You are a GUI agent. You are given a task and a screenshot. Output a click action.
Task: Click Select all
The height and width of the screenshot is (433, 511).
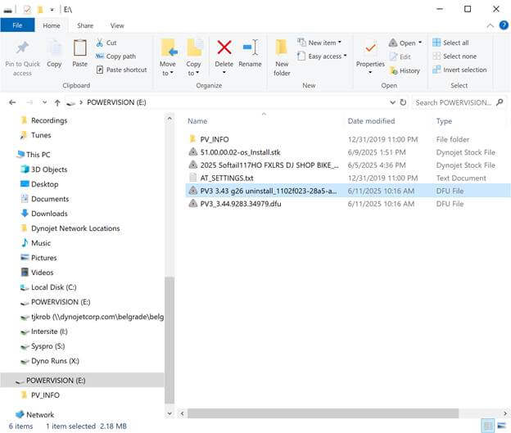pyautogui.click(x=450, y=43)
